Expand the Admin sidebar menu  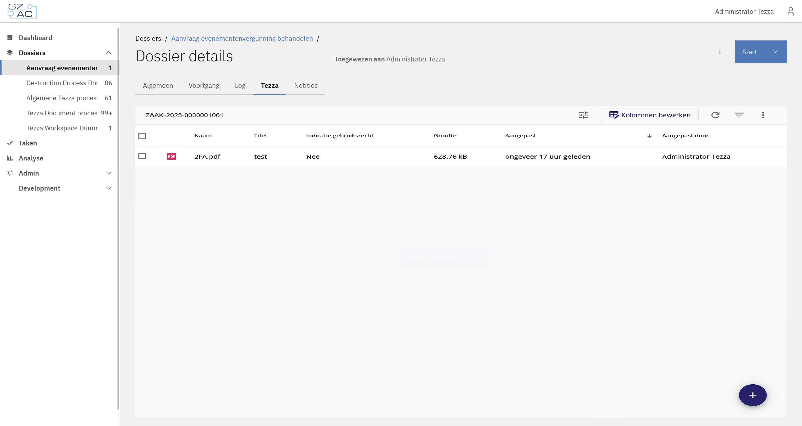point(108,173)
